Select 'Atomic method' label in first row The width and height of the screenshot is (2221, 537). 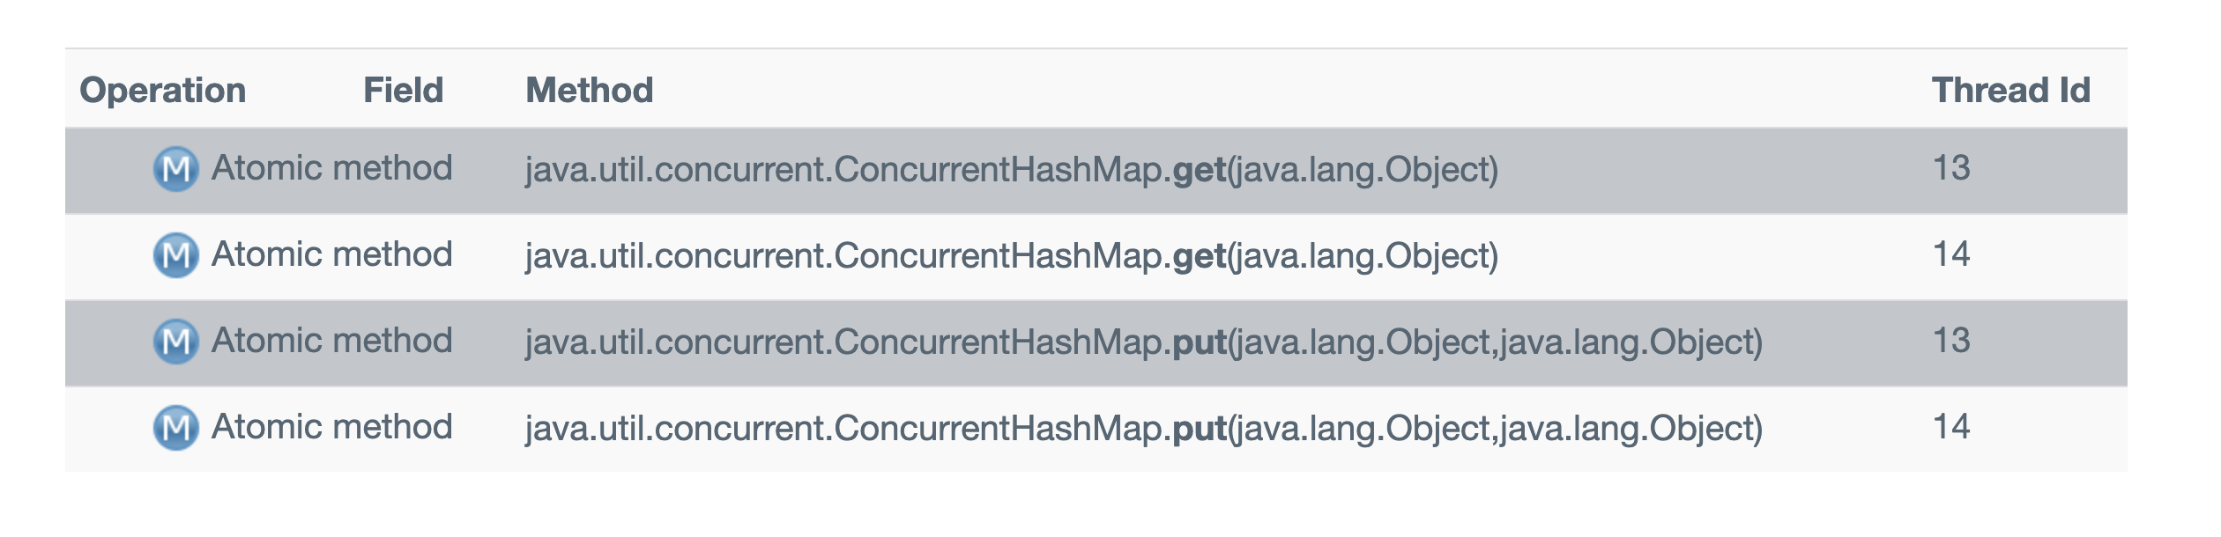[331, 168]
